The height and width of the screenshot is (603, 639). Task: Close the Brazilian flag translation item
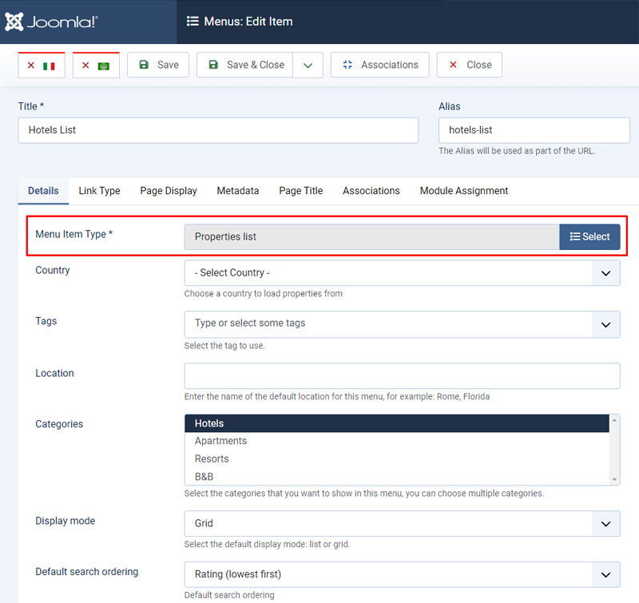pos(96,65)
